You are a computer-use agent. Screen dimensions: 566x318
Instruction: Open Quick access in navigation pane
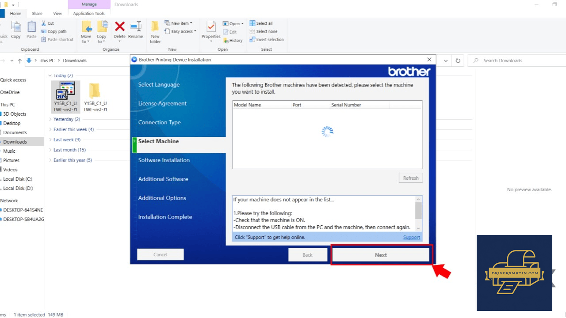(13, 80)
